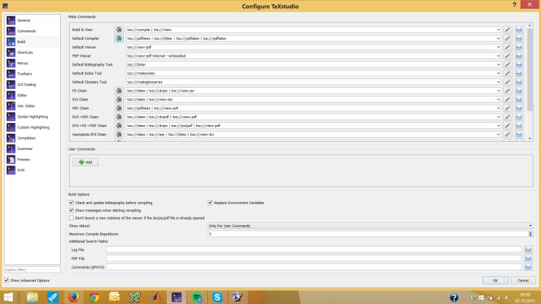Cancel the configuration dialog
Image resolution: width=541 pixels, height=304 pixels.
523,280
